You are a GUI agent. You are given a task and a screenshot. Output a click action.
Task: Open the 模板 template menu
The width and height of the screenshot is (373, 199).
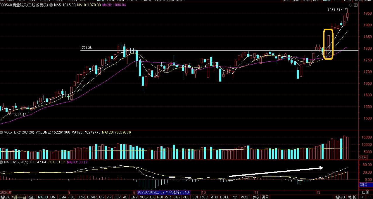352,197
